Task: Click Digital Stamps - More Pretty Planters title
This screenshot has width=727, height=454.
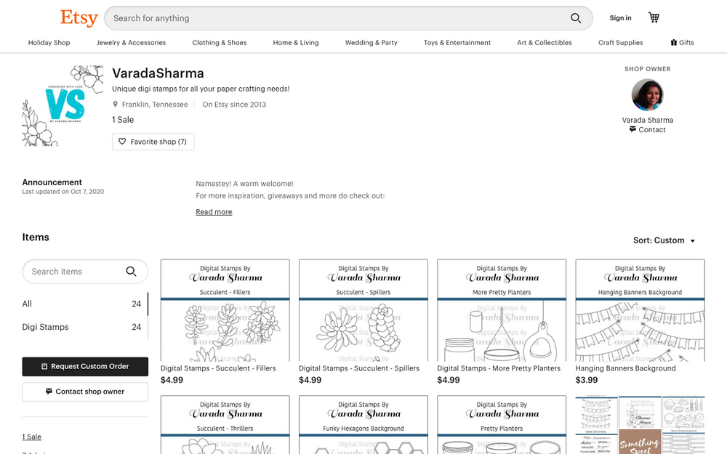Action: [x=499, y=368]
